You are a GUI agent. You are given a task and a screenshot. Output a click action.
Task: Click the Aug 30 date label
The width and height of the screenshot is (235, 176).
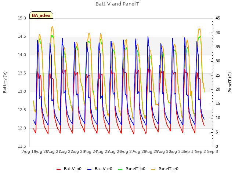(x=164, y=151)
